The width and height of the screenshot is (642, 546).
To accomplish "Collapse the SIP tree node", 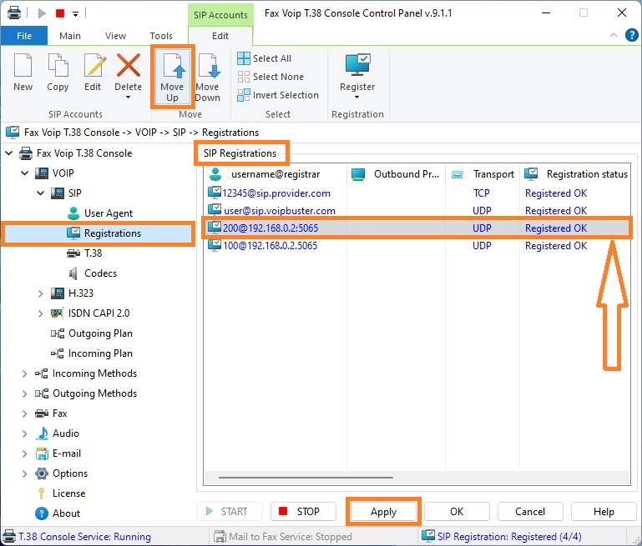I will (x=41, y=193).
